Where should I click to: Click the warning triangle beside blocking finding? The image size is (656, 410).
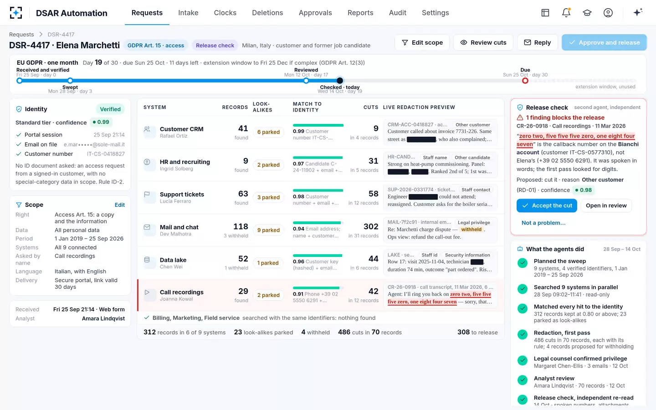tap(520, 118)
